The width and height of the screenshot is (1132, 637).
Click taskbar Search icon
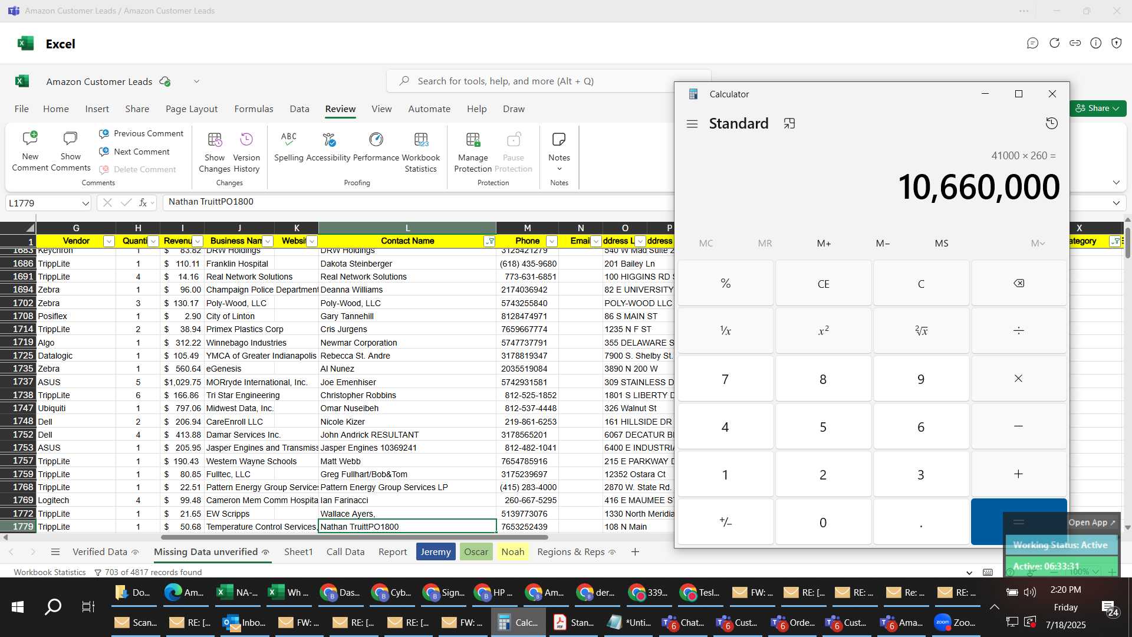pyautogui.click(x=53, y=607)
